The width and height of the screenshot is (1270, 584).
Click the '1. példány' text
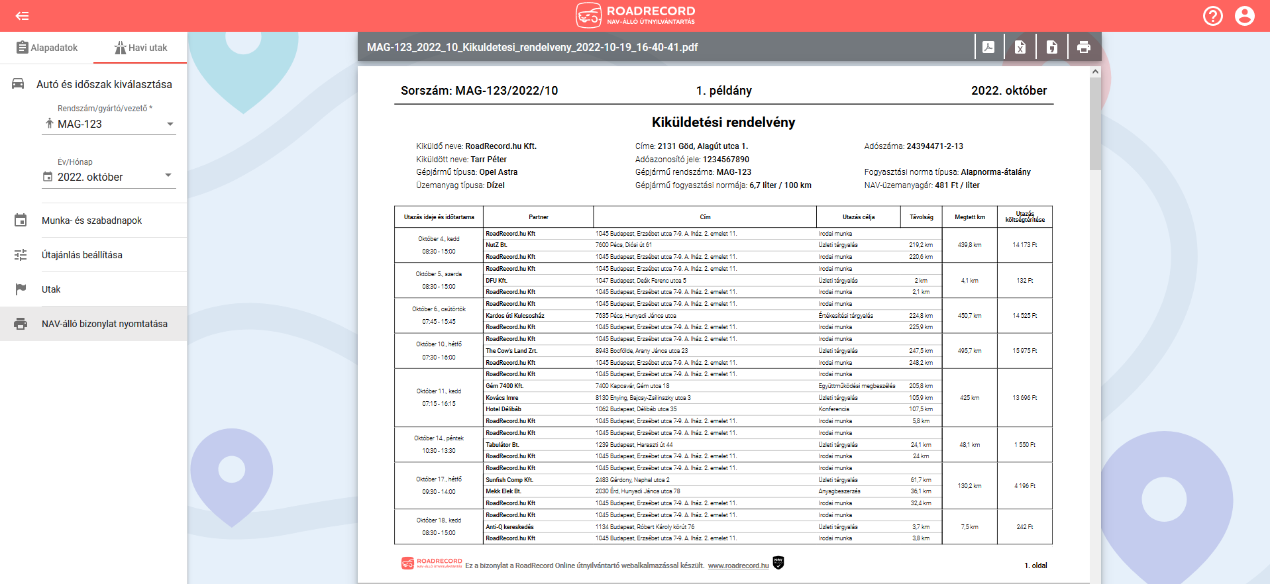tap(723, 91)
